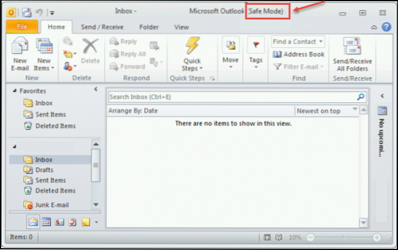The image size is (398, 250).
Task: Open Tasks from the bottom navigation icons
Action: (x=72, y=222)
